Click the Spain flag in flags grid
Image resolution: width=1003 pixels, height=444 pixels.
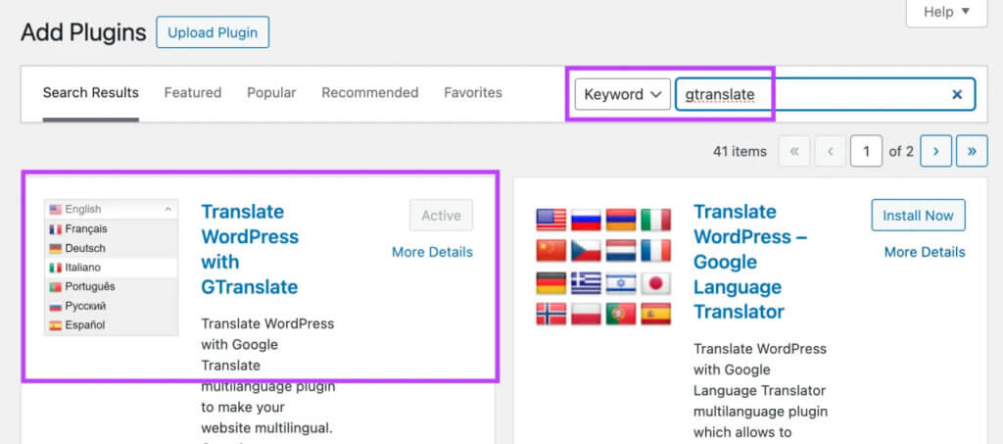pyautogui.click(x=655, y=314)
